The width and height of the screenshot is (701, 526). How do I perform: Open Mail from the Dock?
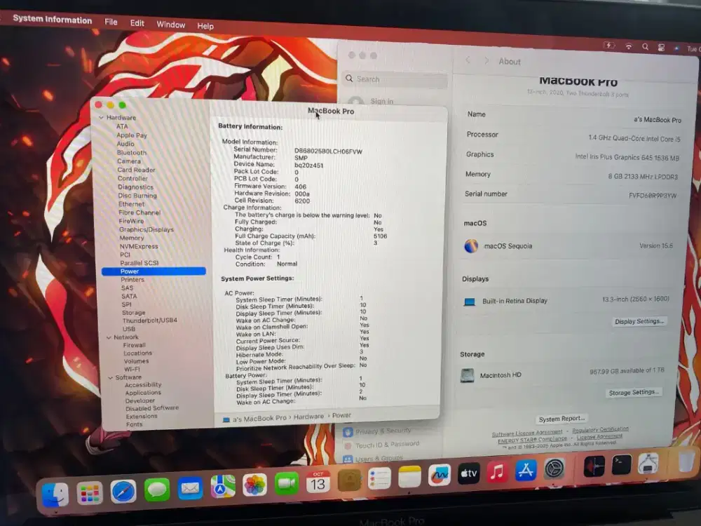click(190, 488)
